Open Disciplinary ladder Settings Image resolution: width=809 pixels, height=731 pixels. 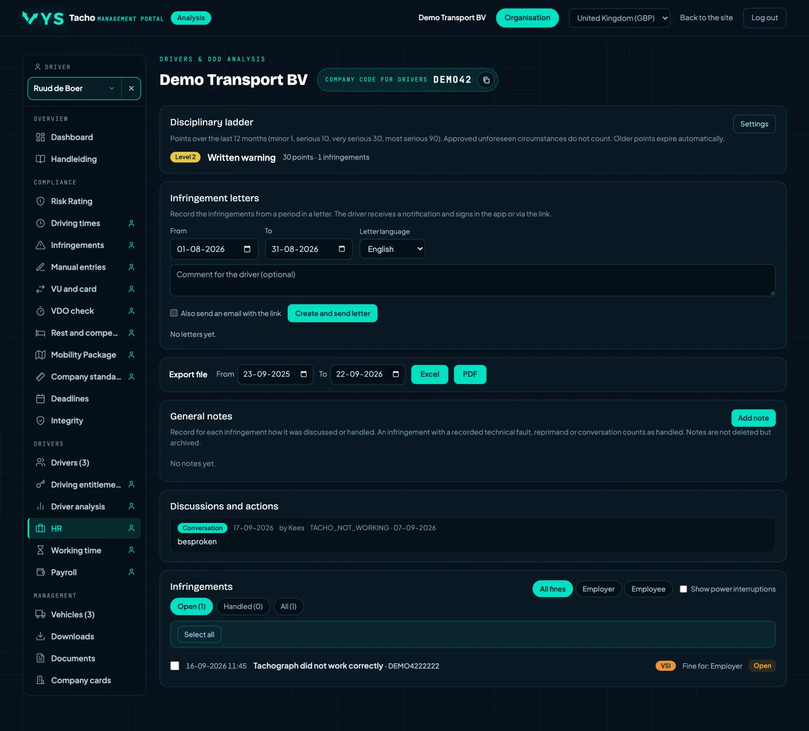(754, 124)
